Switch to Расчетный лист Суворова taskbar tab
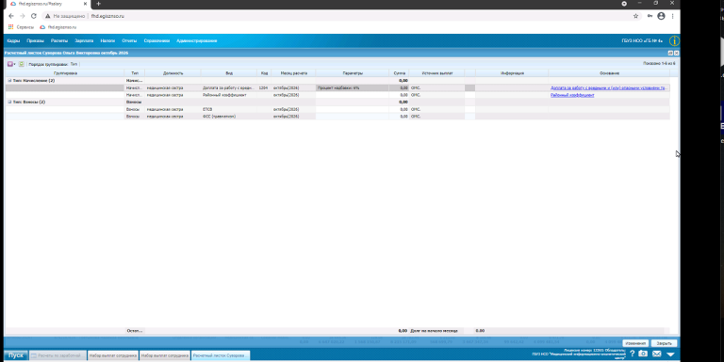 pos(221,355)
